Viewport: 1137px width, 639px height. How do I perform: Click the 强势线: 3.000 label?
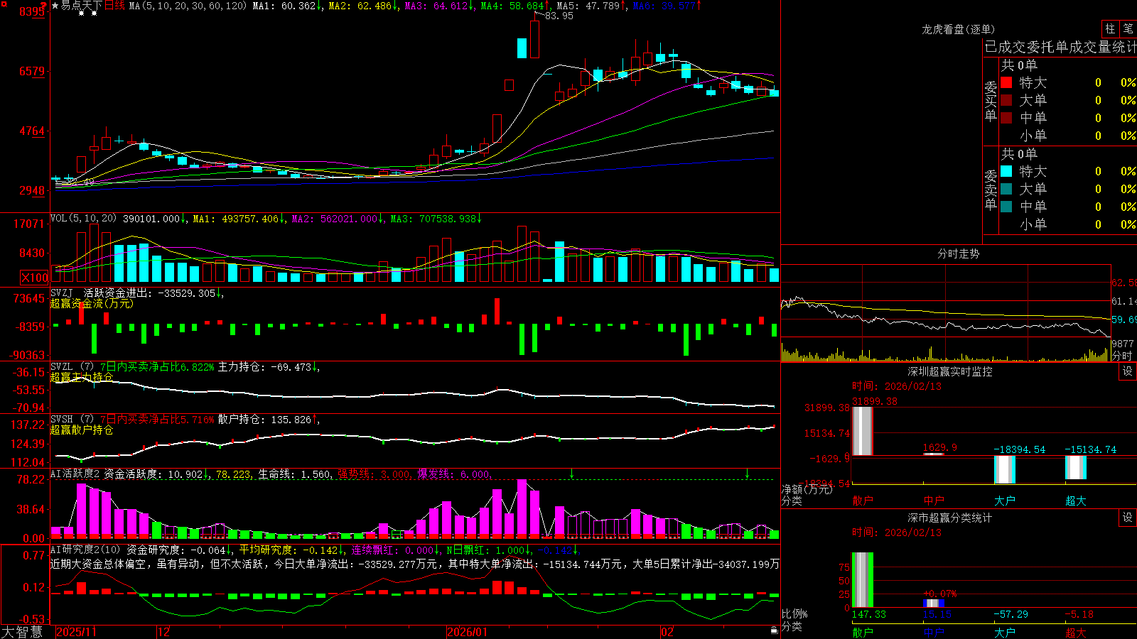[x=373, y=474]
